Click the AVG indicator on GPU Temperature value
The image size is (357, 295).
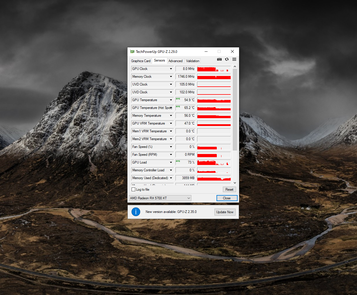tap(178, 99)
